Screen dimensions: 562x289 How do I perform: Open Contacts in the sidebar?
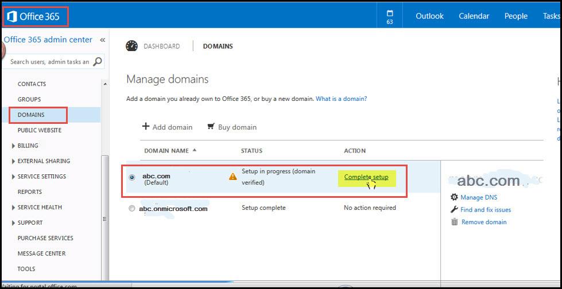pyautogui.click(x=32, y=84)
